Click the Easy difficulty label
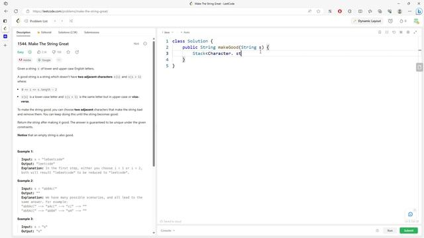This screenshot has height=238, width=424. click(21, 52)
